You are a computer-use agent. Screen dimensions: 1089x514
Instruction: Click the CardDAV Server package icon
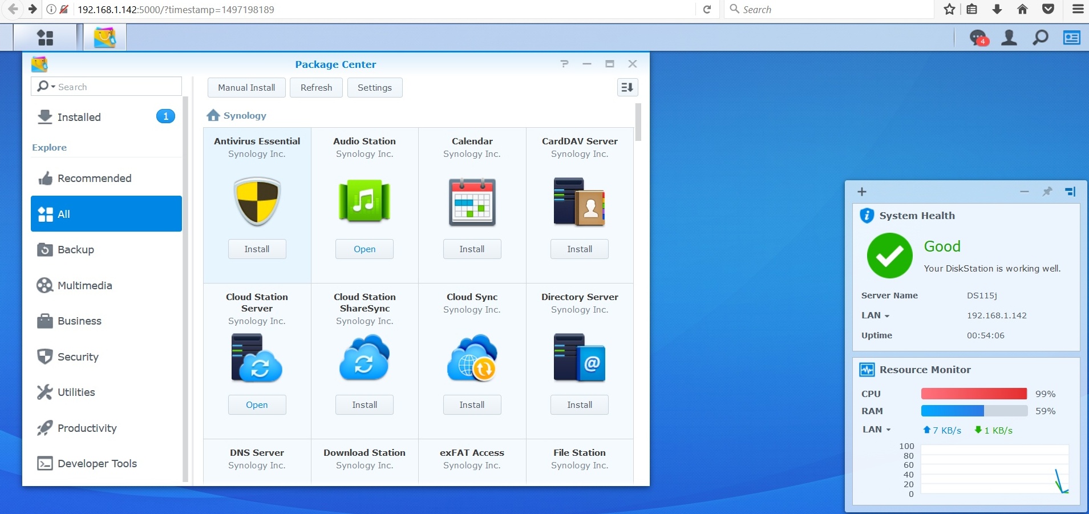580,201
